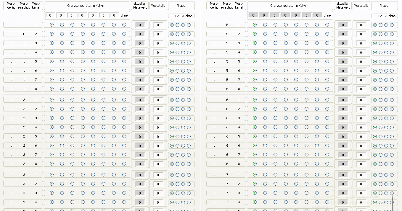Edit the Messstelle field of row 1-5-2

tap(361, 34)
